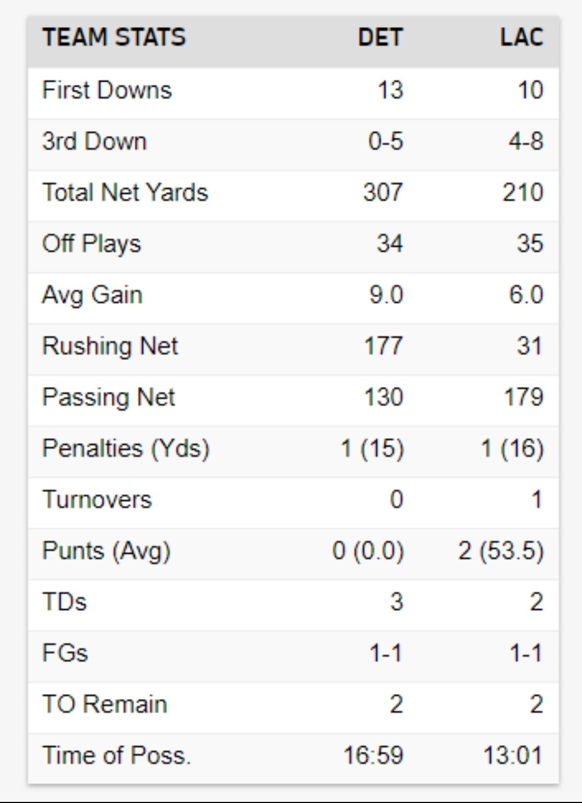Click DET's Rushing Net value 177

tap(383, 346)
